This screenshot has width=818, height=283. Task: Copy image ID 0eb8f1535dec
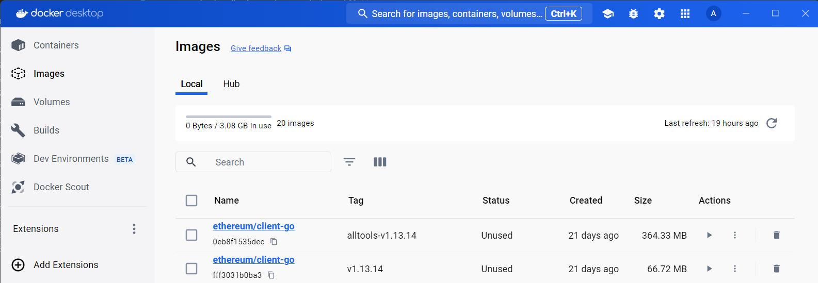point(274,242)
